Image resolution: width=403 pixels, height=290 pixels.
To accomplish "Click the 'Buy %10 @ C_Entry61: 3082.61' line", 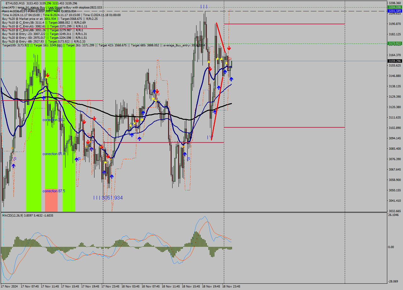I will pos(45,26).
